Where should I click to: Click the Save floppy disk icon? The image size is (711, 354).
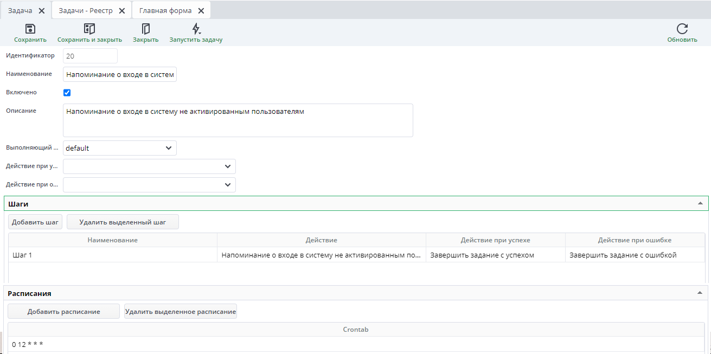click(30, 29)
